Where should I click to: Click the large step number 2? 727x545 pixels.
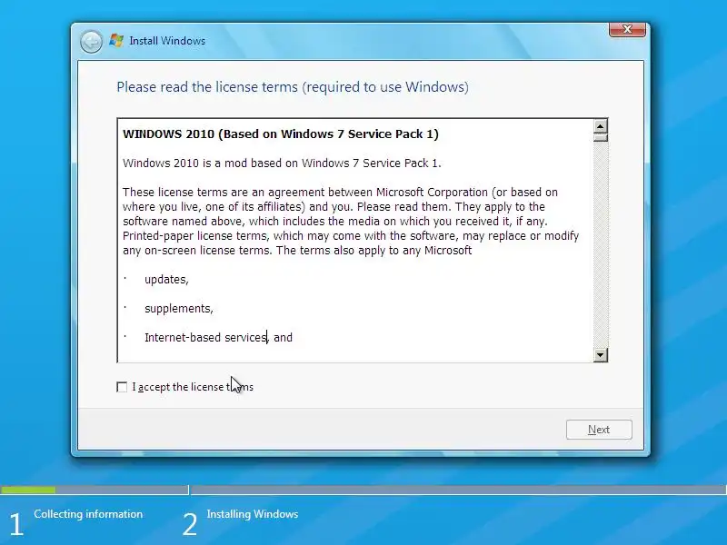[190, 525]
